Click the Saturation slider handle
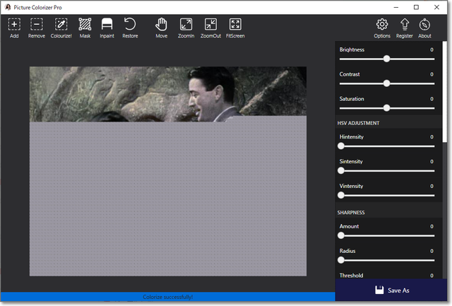Image resolution: width=452 pixels, height=306 pixels. 386,108
